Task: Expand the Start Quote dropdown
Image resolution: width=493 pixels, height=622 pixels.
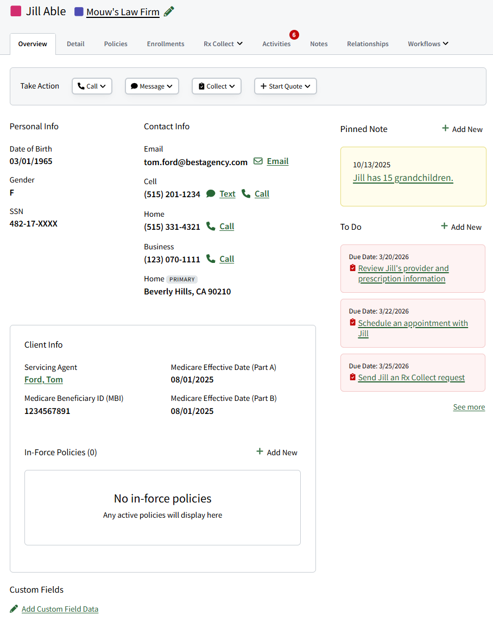Action: (x=285, y=86)
